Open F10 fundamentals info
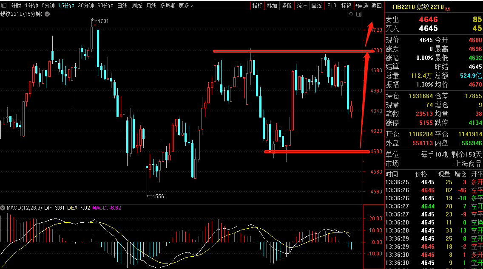 (x=332, y=6)
